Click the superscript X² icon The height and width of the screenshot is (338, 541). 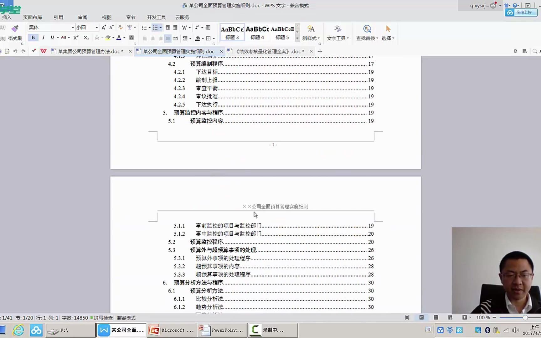coord(75,38)
